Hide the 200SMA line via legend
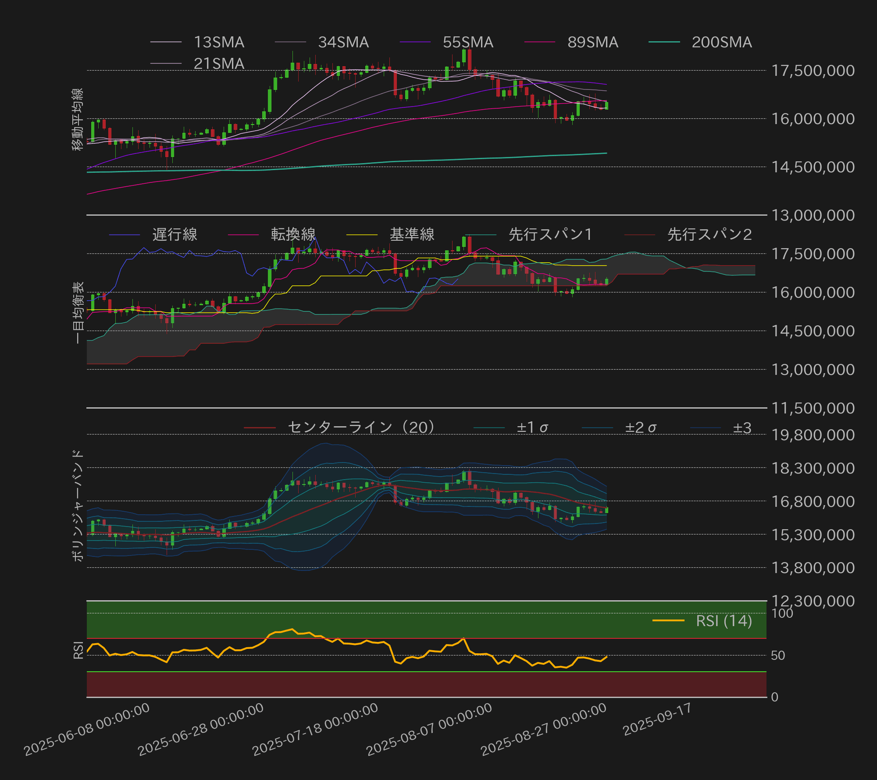Screen dimensions: 877x780 721,42
